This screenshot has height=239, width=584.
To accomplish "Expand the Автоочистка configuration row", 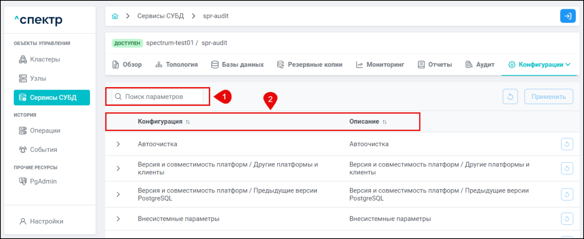I will click(x=118, y=144).
